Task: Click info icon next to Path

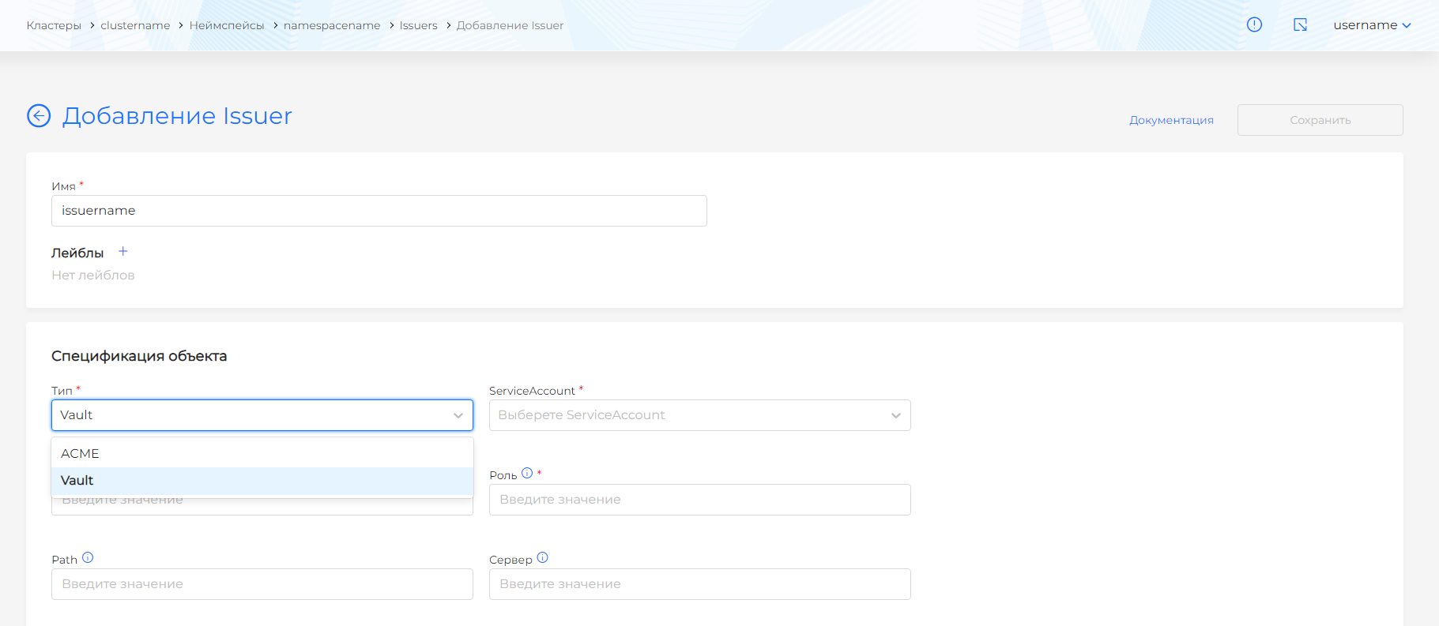Action: click(88, 558)
